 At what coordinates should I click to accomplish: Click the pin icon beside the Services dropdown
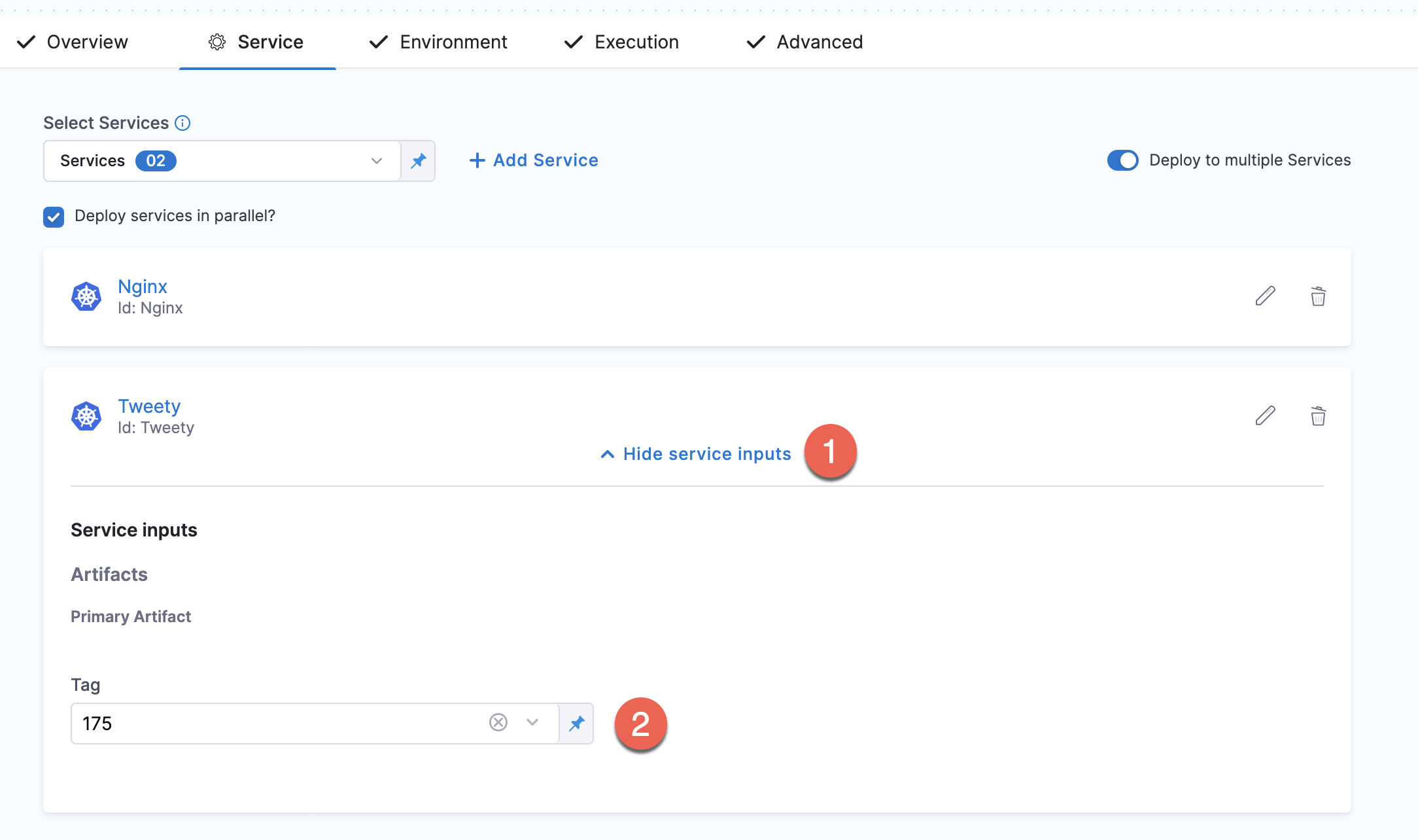[x=419, y=161]
